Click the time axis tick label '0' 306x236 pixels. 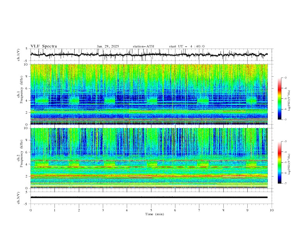pyautogui.click(x=31, y=210)
